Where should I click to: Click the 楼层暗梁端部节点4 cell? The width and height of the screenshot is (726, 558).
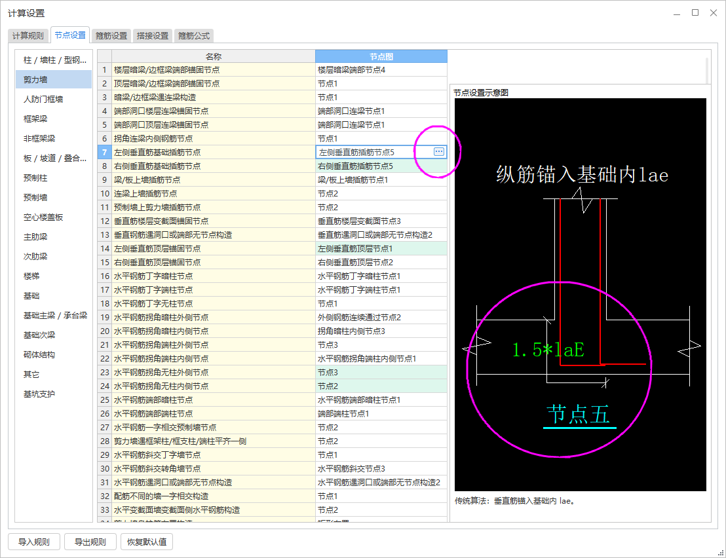click(x=381, y=70)
